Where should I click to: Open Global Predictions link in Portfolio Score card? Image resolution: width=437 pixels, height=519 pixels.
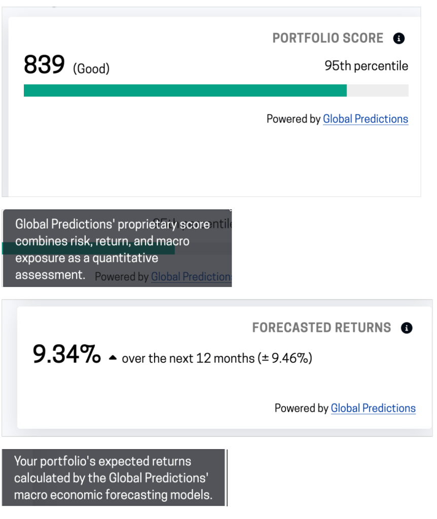pyautogui.click(x=366, y=119)
